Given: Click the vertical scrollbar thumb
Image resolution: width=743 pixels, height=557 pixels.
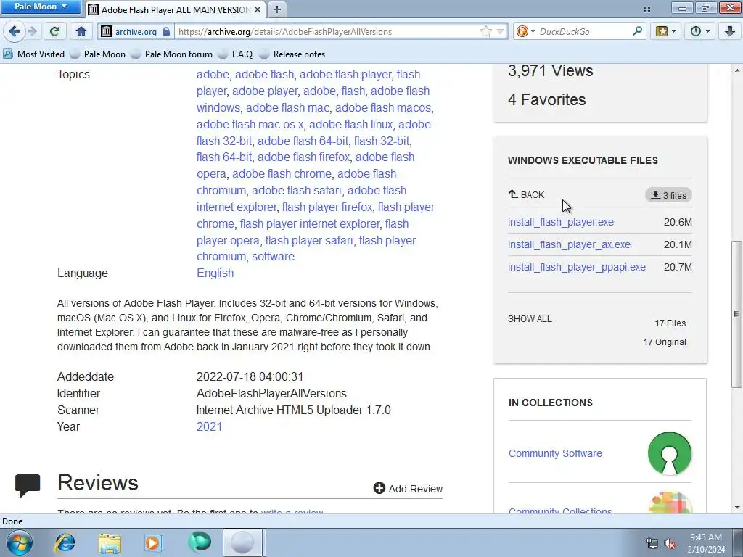Looking at the screenshot, I should pyautogui.click(x=736, y=313).
